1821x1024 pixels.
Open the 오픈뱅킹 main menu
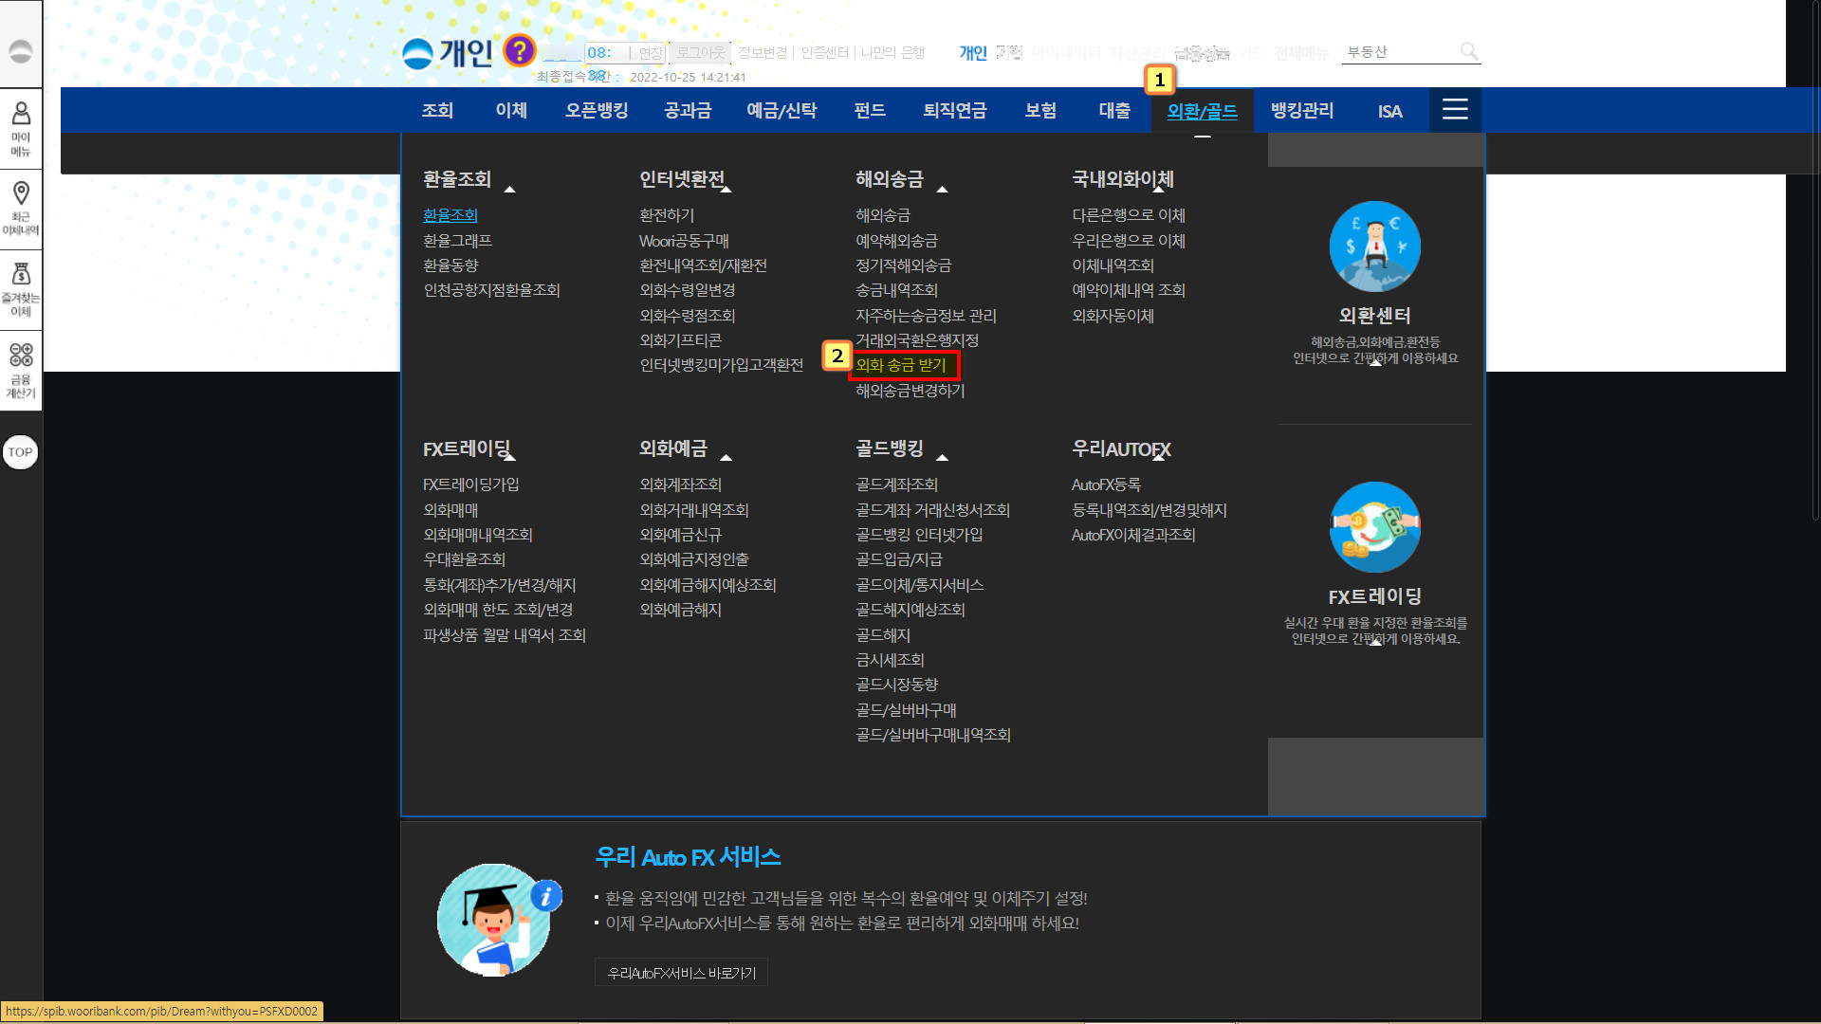click(597, 111)
